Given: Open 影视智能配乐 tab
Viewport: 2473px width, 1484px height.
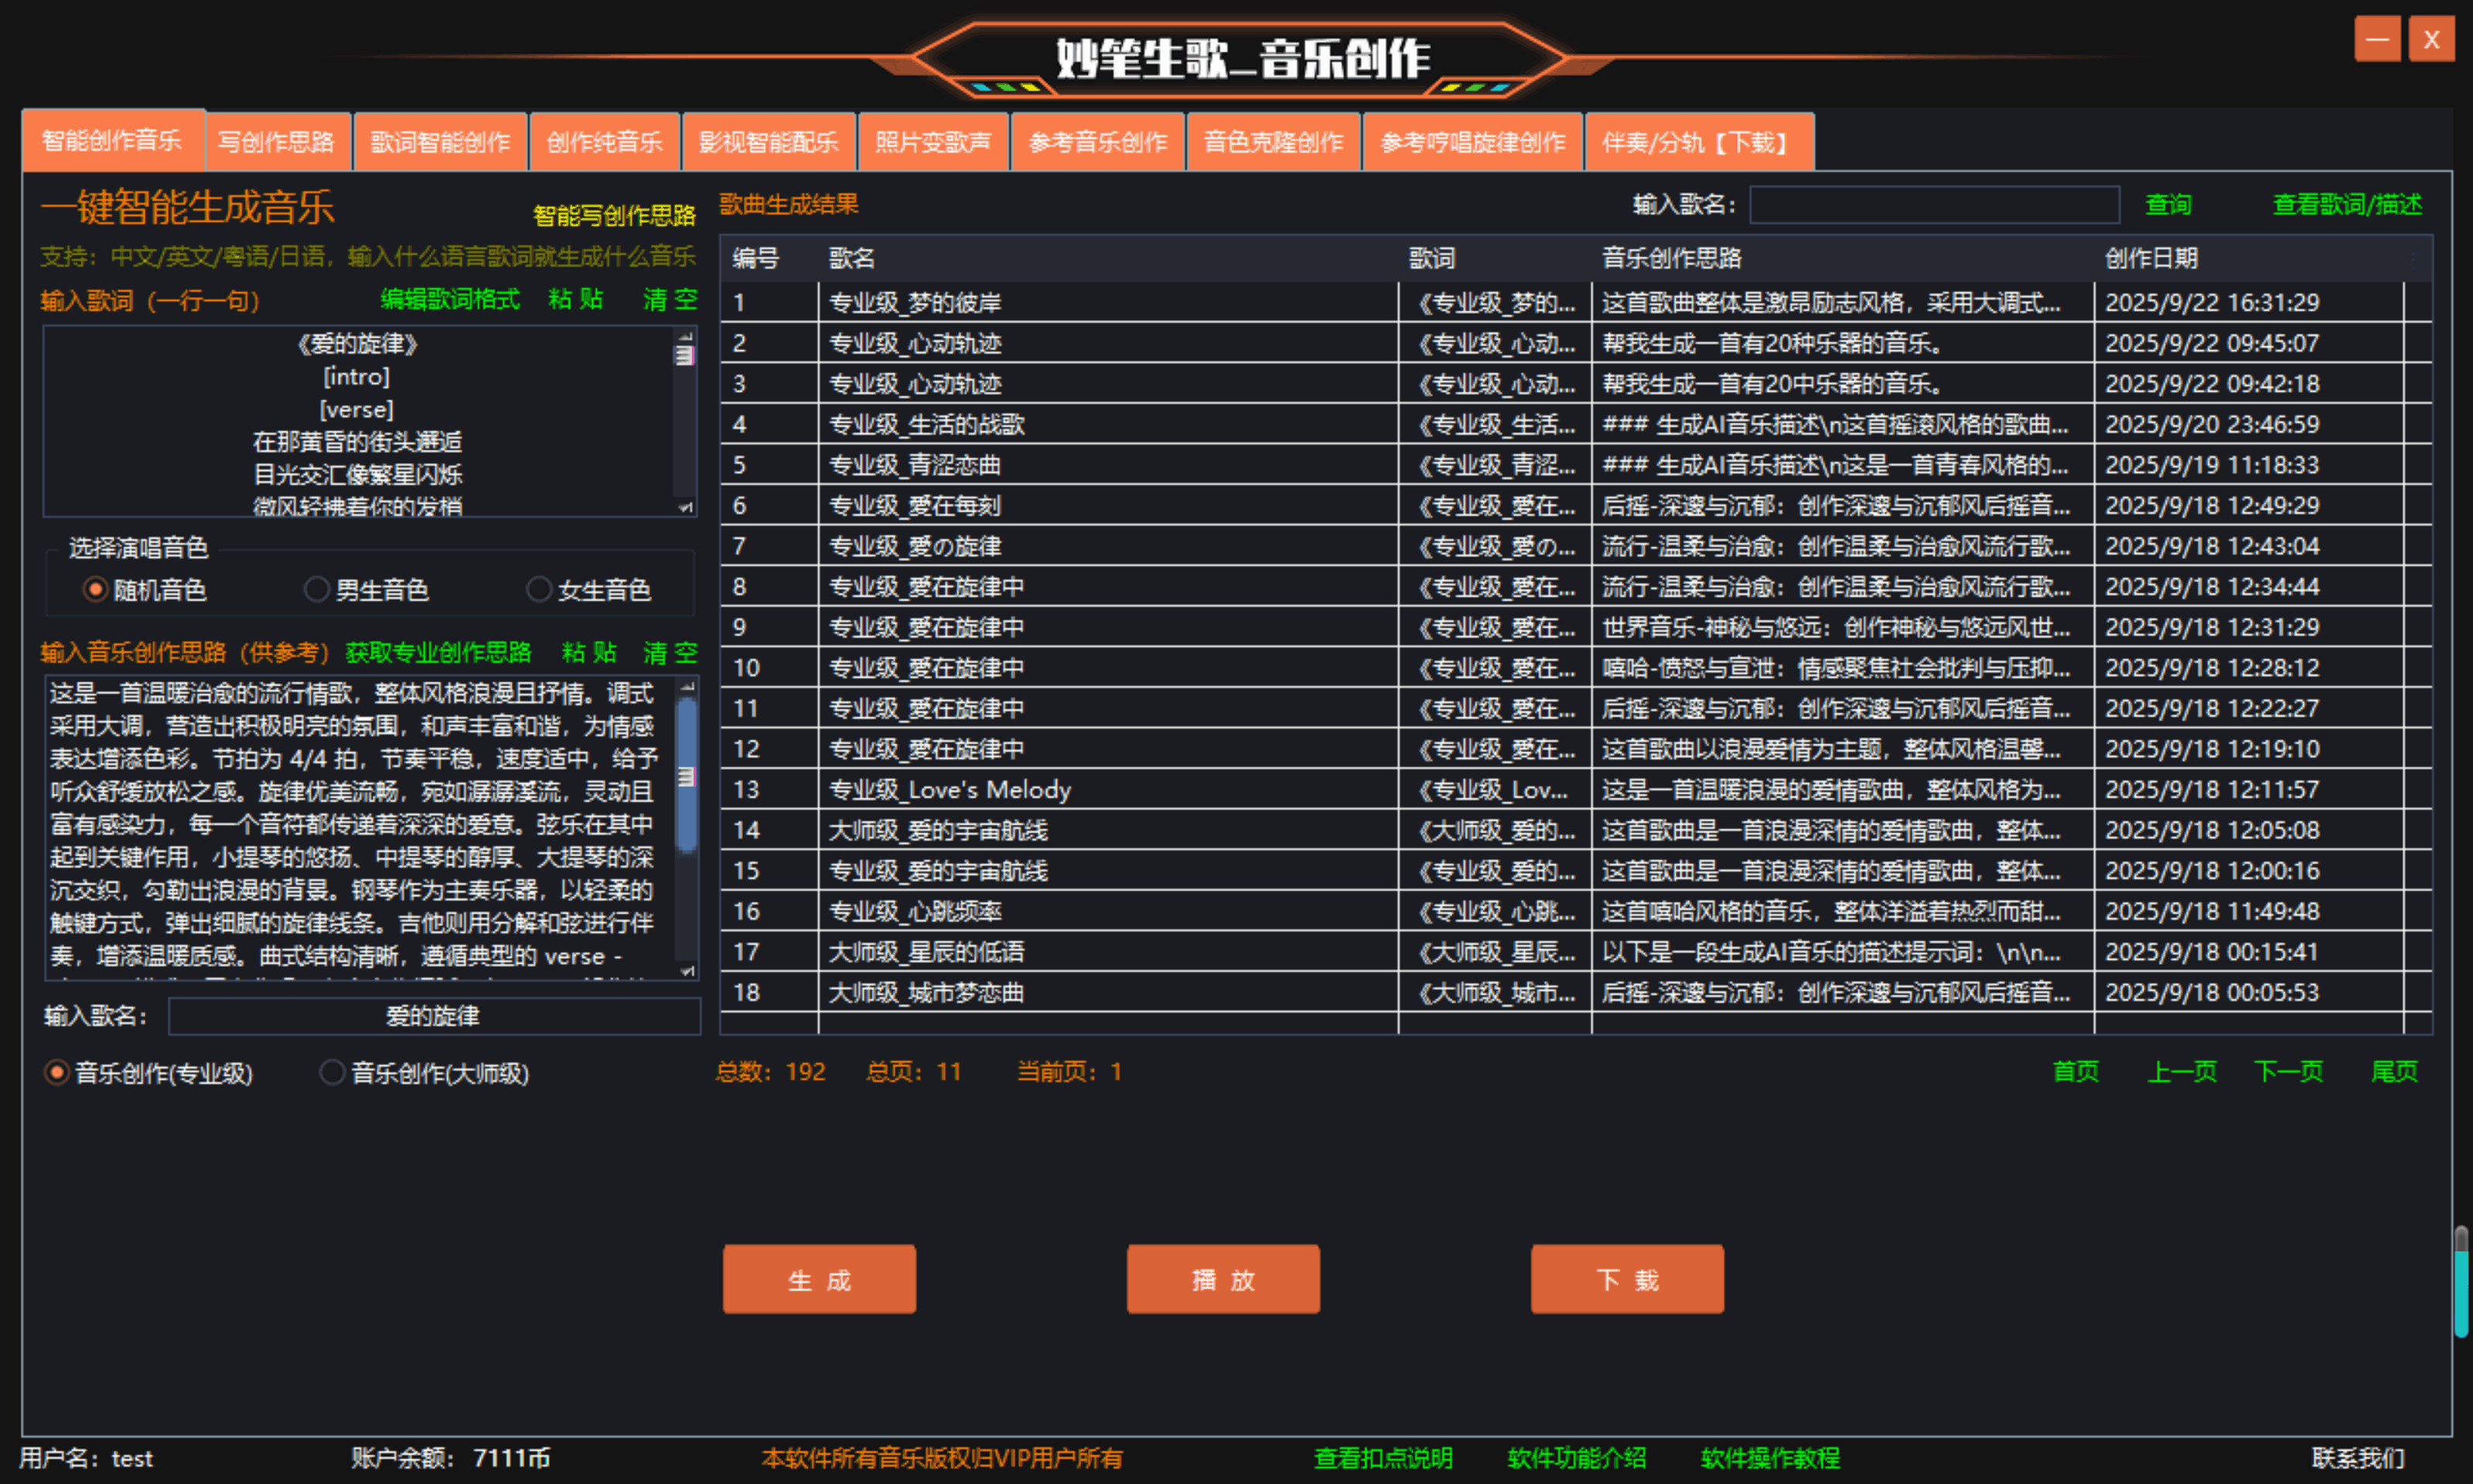Looking at the screenshot, I should point(767,142).
